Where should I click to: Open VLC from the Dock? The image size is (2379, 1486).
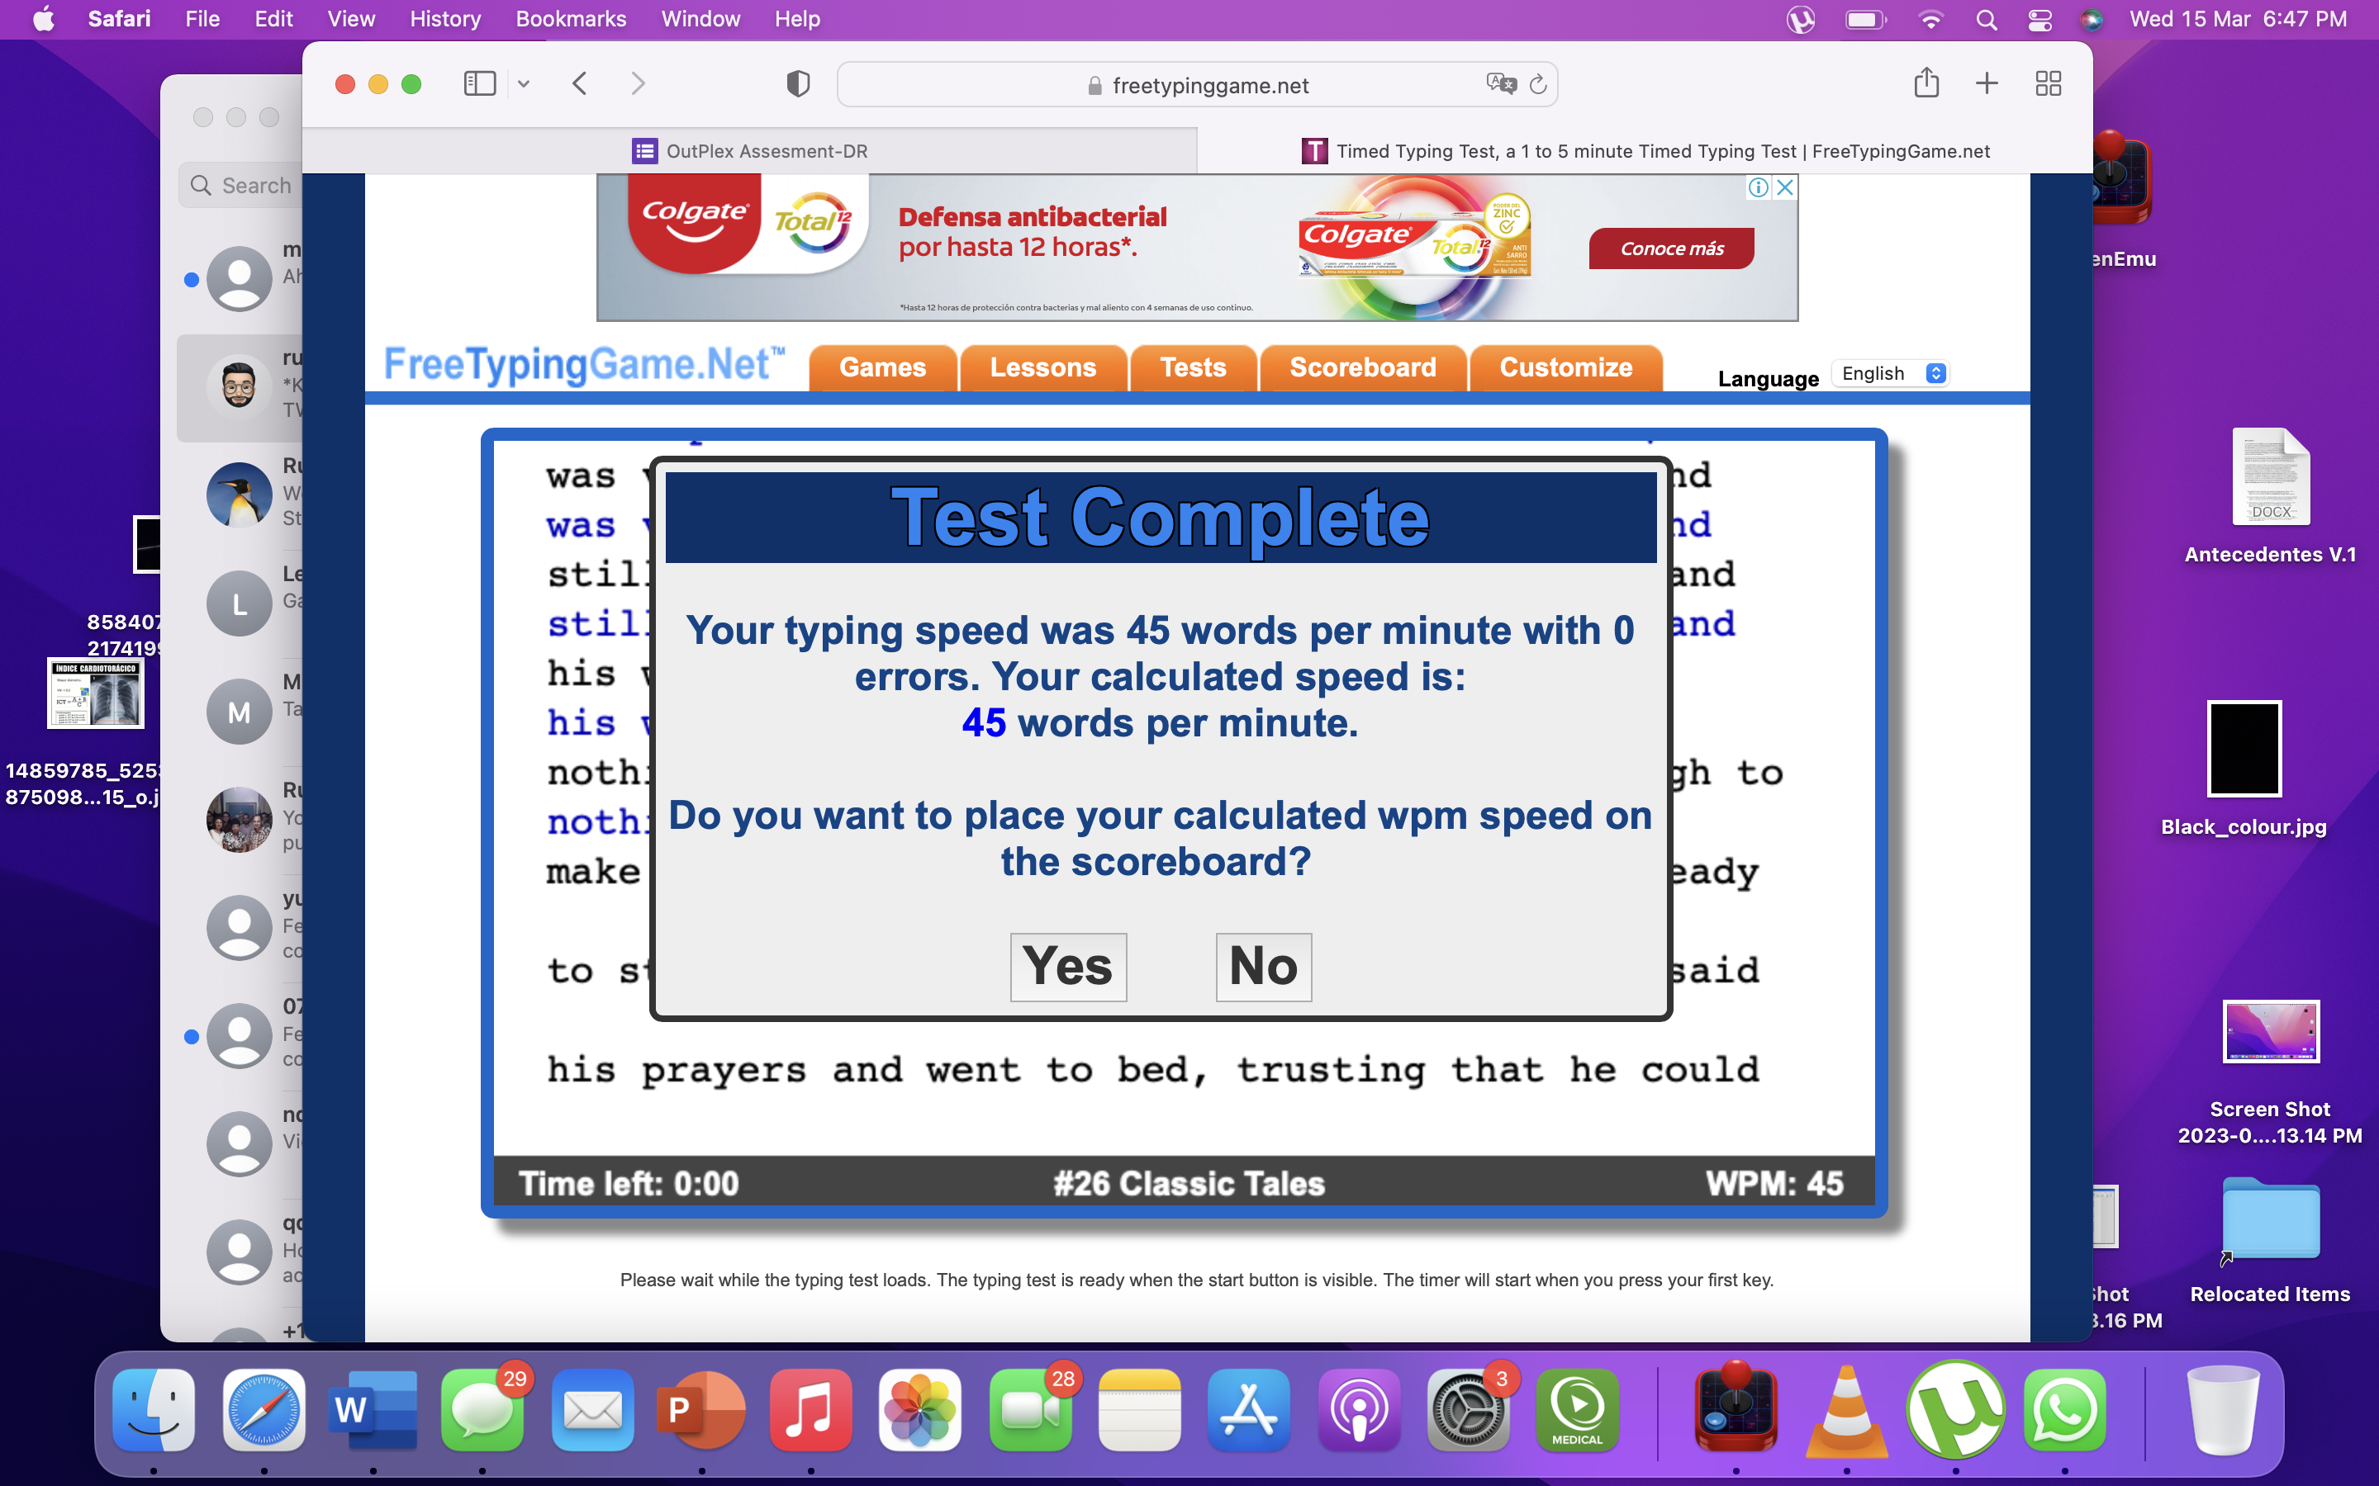1846,1410
